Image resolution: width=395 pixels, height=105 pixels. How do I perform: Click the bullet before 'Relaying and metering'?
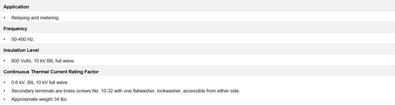tap(4, 18)
